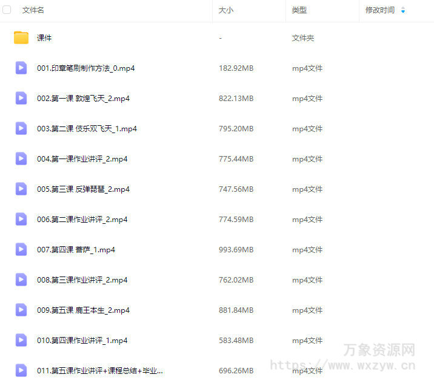Click the mp4文件 type for 001.印章笔刷制作方法
The height and width of the screenshot is (386, 434).
coord(307,68)
